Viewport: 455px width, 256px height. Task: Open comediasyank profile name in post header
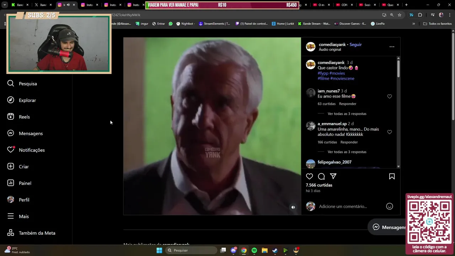[332, 44]
